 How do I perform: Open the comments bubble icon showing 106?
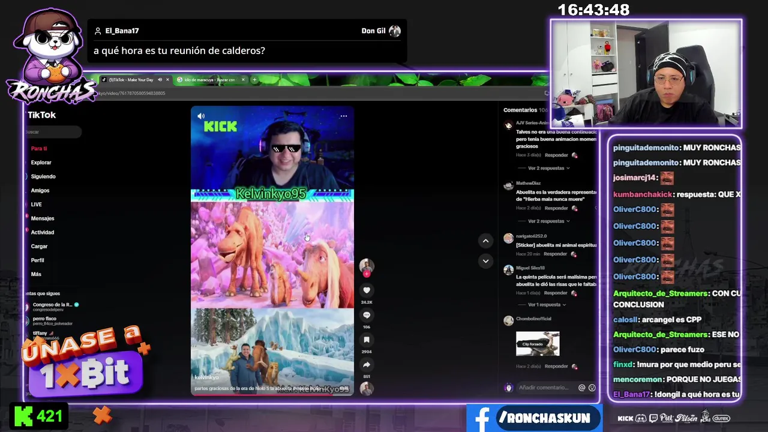pos(367,315)
